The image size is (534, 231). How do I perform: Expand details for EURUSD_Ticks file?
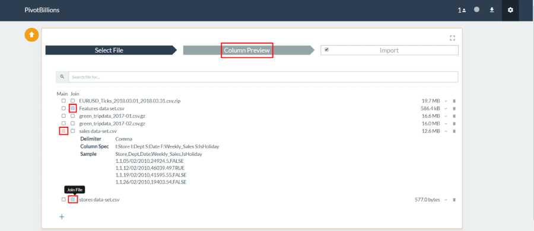(446, 101)
